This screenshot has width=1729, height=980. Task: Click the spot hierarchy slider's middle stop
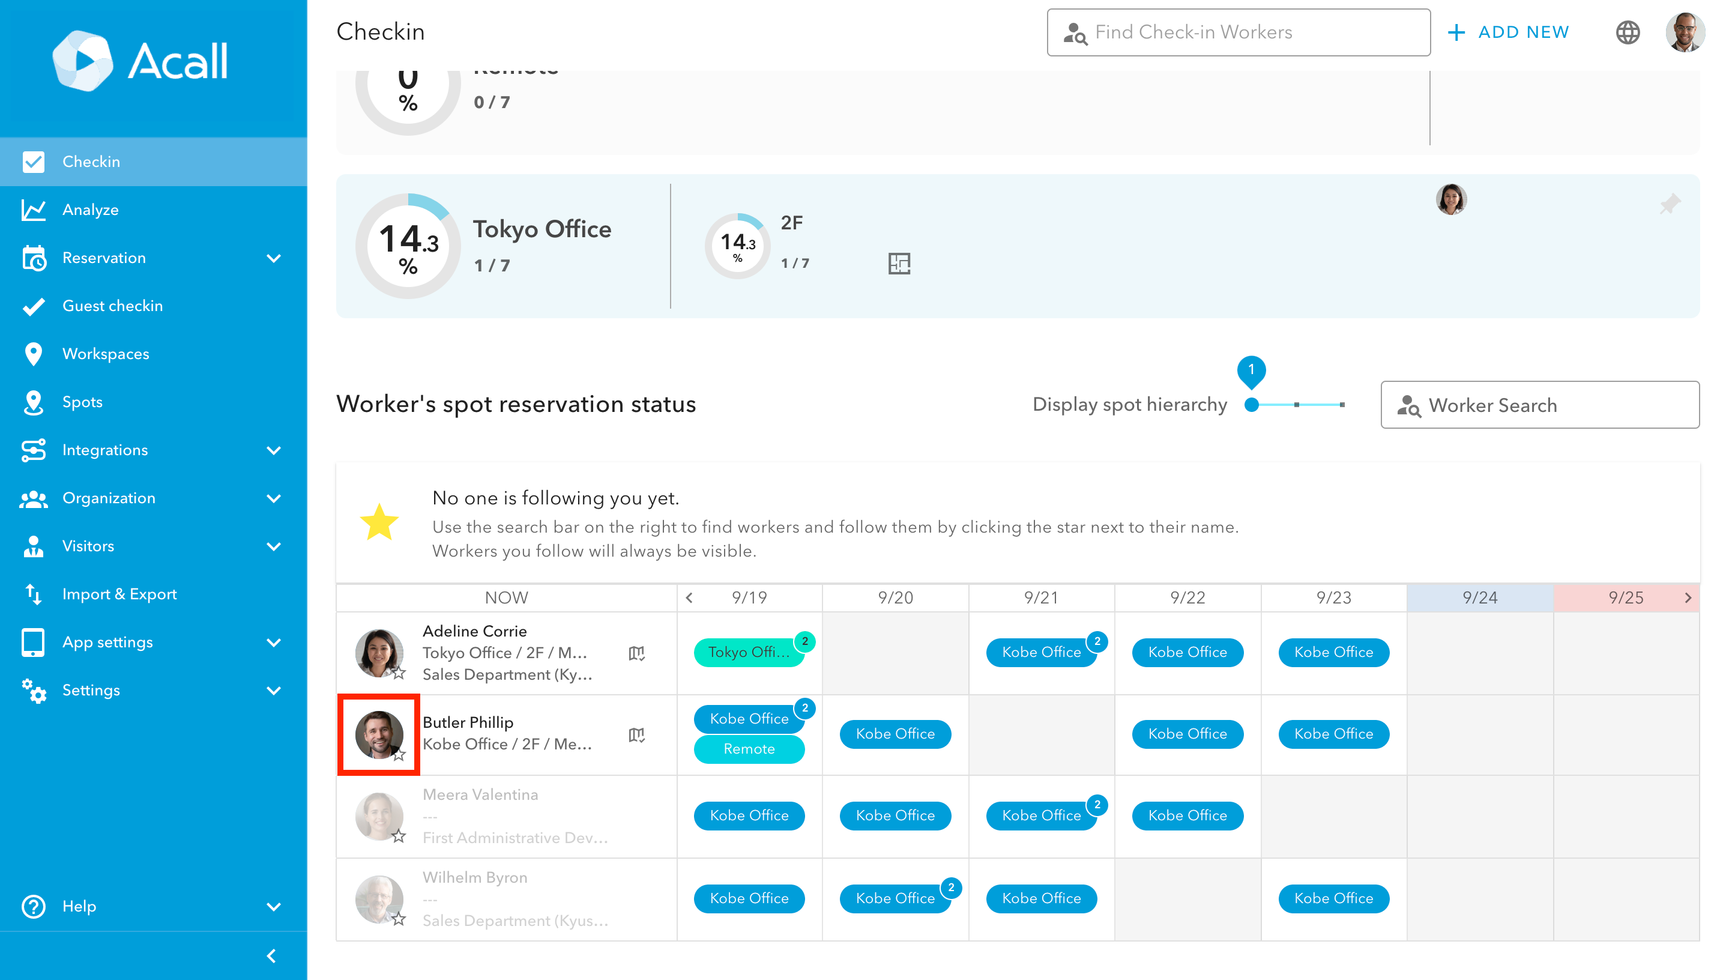pyautogui.click(x=1296, y=405)
